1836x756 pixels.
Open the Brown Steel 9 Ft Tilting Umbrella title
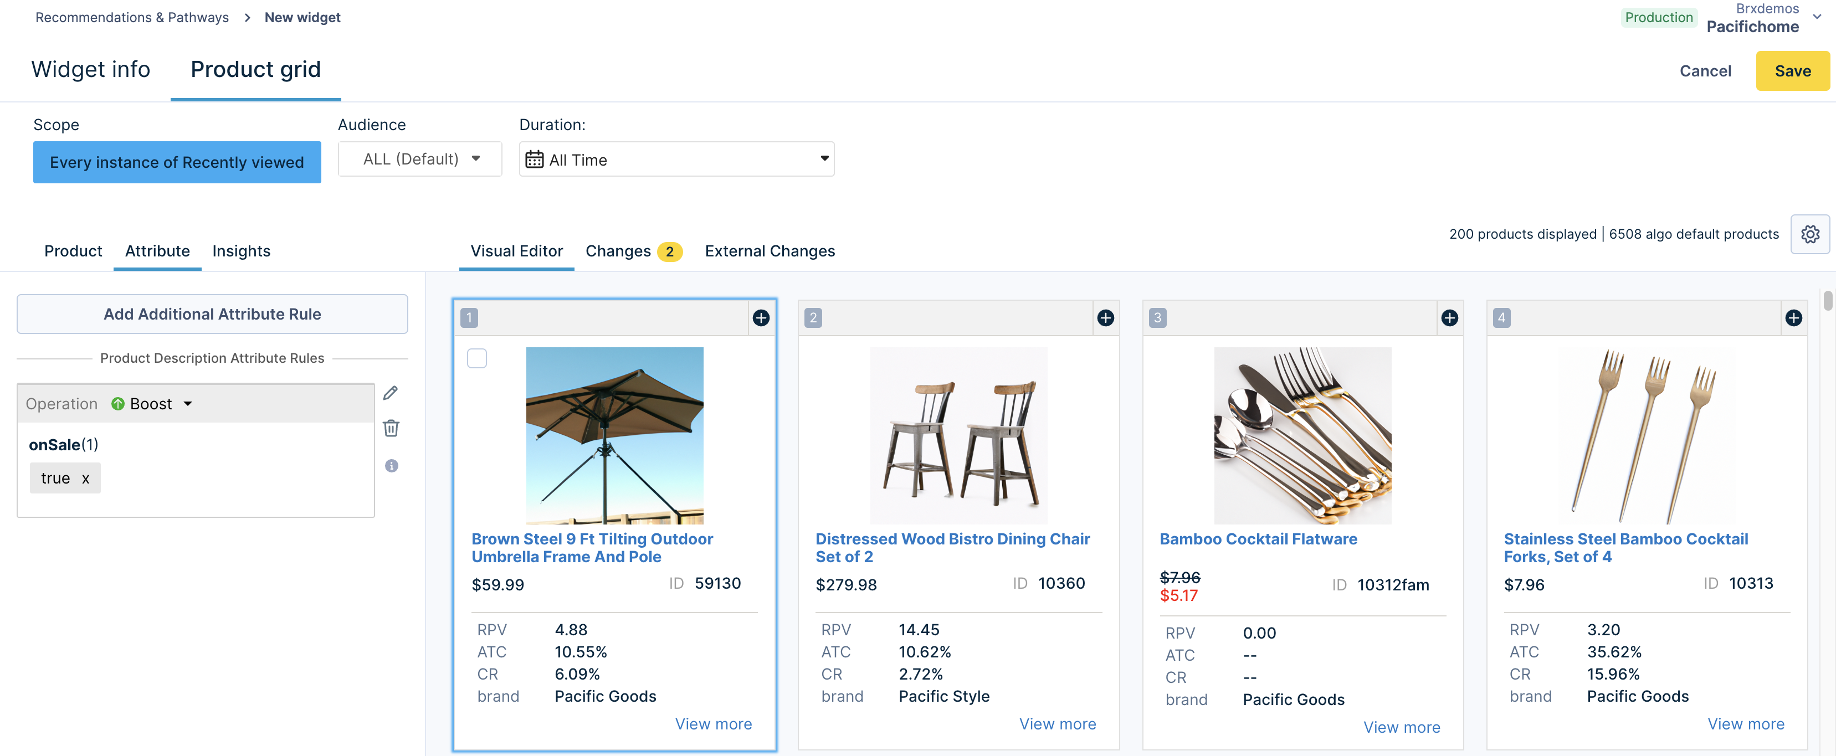[592, 547]
